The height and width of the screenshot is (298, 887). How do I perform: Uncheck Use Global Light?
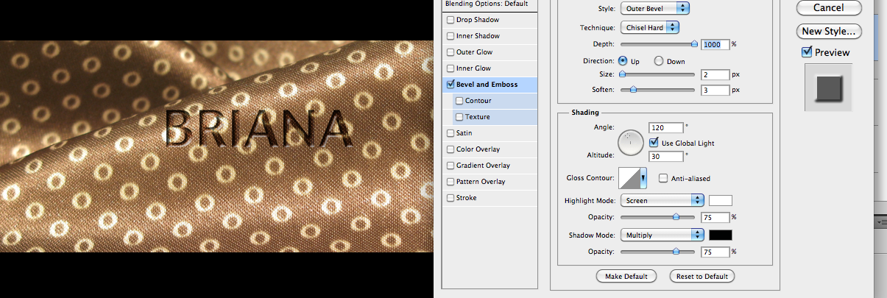654,143
